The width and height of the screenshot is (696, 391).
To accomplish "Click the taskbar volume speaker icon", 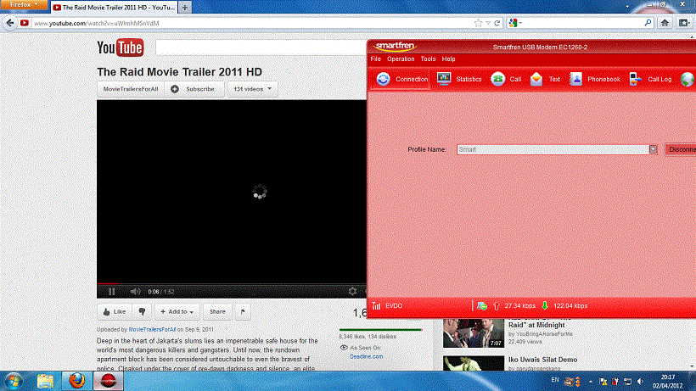I will coord(640,382).
